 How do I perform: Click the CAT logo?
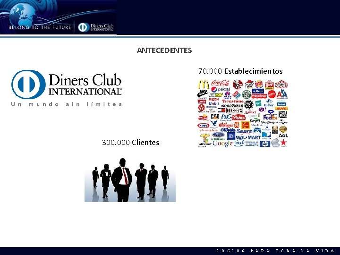(x=215, y=117)
